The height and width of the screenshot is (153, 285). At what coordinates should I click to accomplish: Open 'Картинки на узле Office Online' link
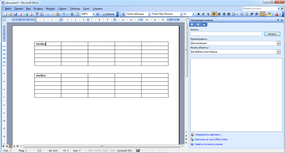(x=211, y=139)
